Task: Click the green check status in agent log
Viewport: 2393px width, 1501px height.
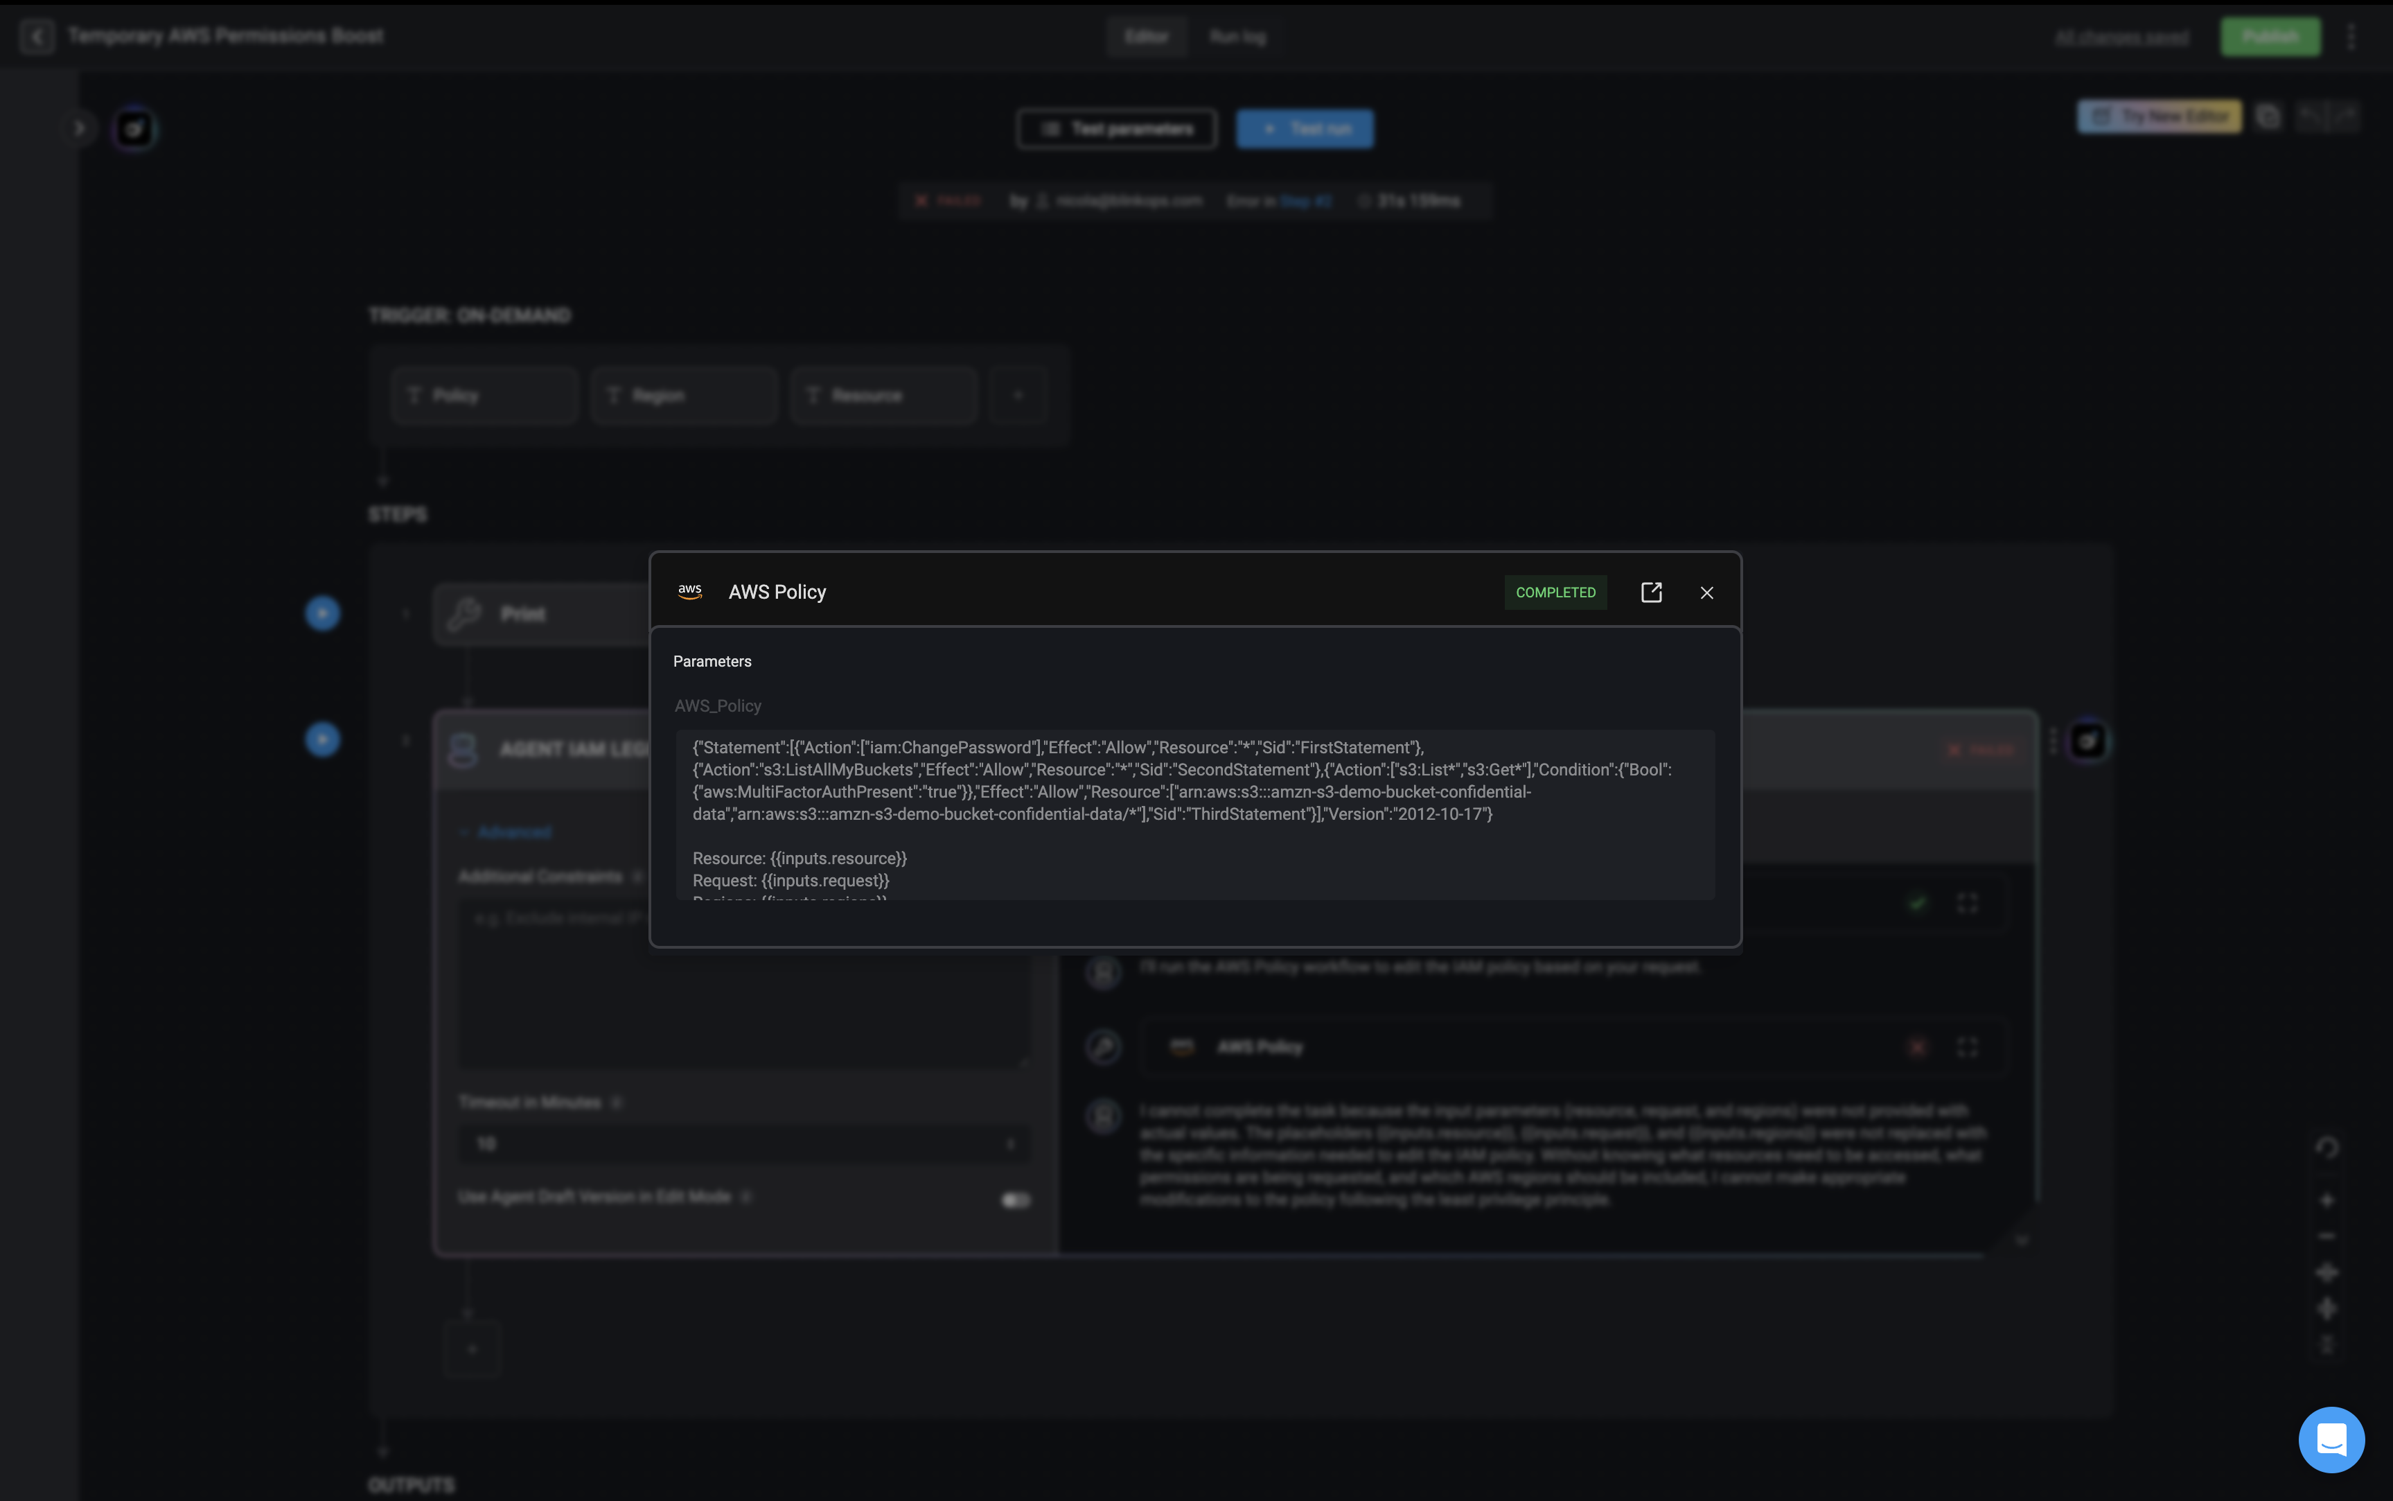Action: pyautogui.click(x=1918, y=902)
